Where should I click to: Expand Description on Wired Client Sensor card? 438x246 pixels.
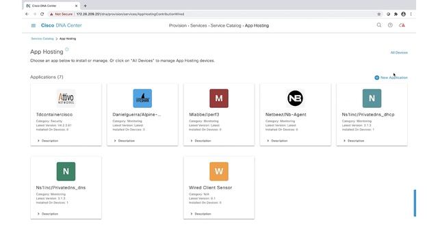click(201, 214)
